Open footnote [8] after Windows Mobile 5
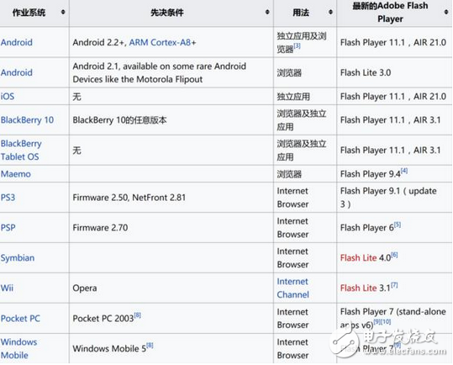Image resolution: width=453 pixels, height=365 pixels. 150,346
